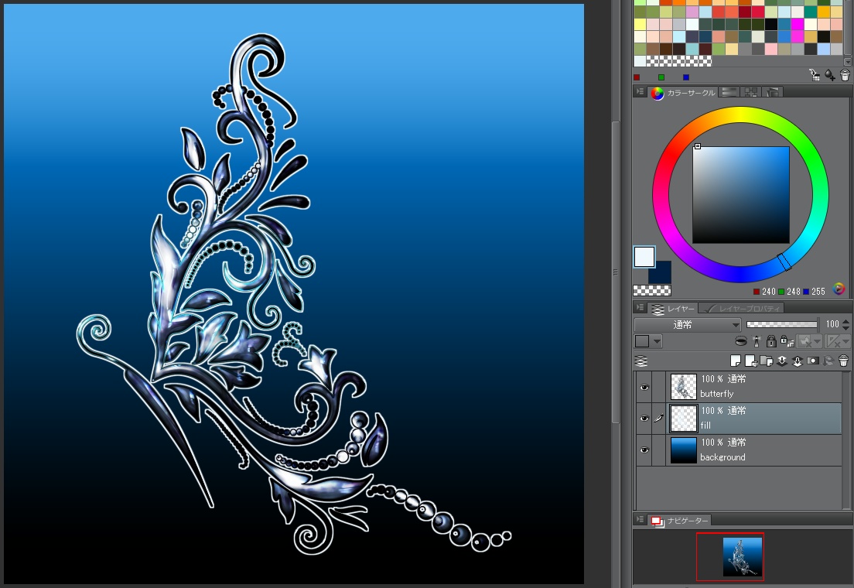Image resolution: width=854 pixels, height=588 pixels.
Task: Select the butterfly layer by name
Action: (x=717, y=394)
